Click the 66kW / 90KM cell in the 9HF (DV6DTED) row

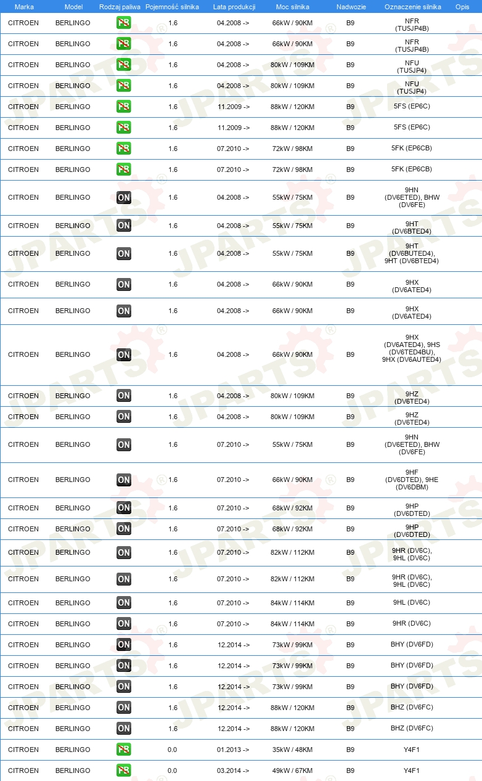coord(292,480)
